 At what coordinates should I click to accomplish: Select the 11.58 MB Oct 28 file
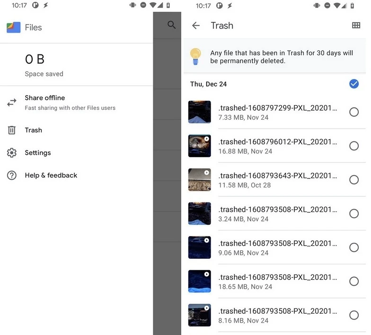click(353, 180)
